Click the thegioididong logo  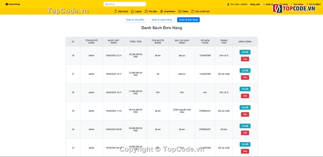click(13, 4)
